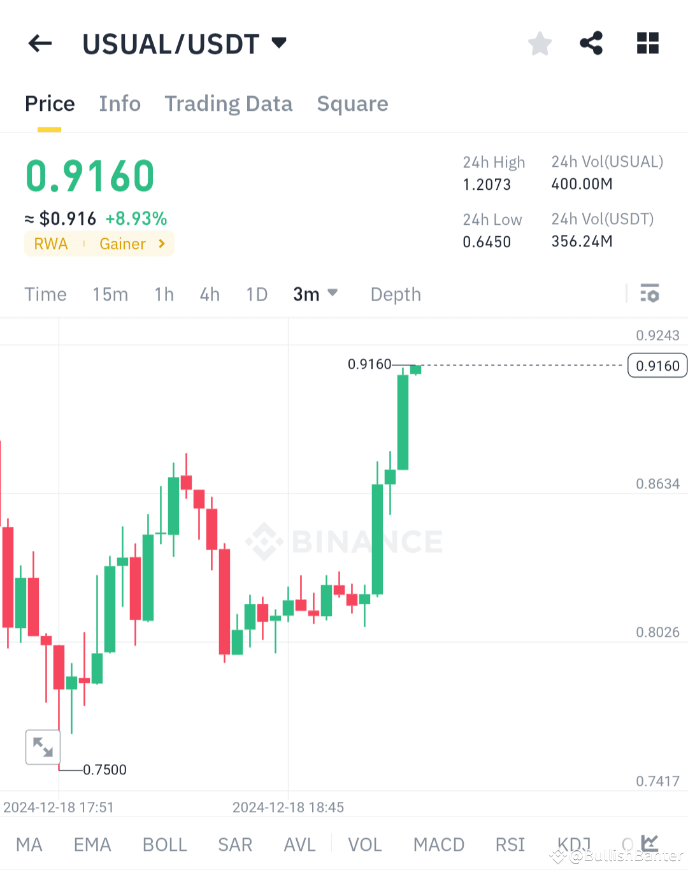Toggle the RSI indicator

tap(510, 845)
